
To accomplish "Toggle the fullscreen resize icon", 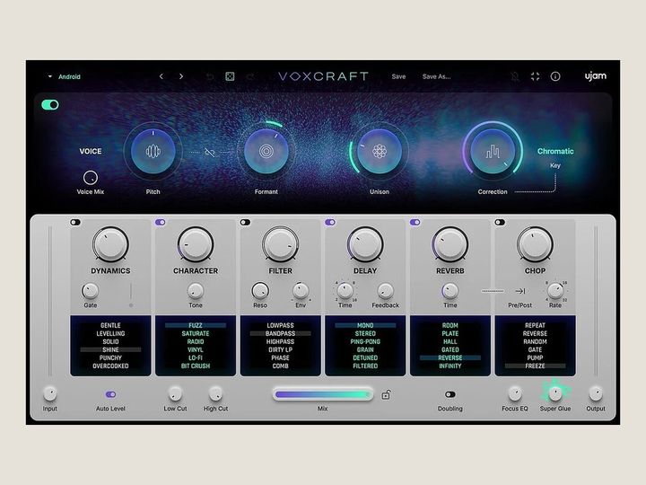I will (535, 76).
